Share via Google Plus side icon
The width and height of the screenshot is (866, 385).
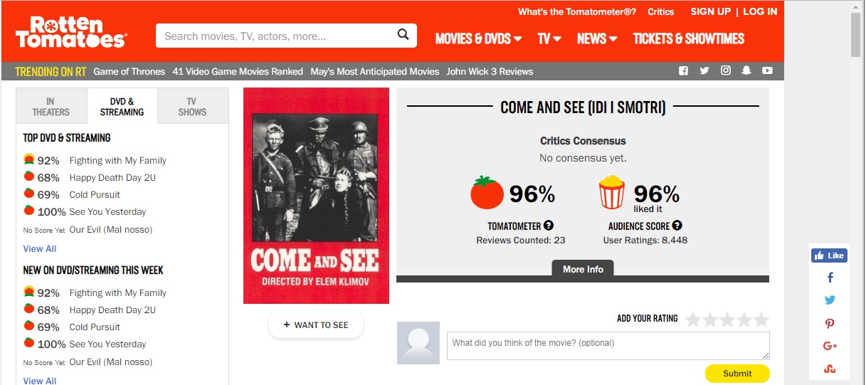[830, 346]
